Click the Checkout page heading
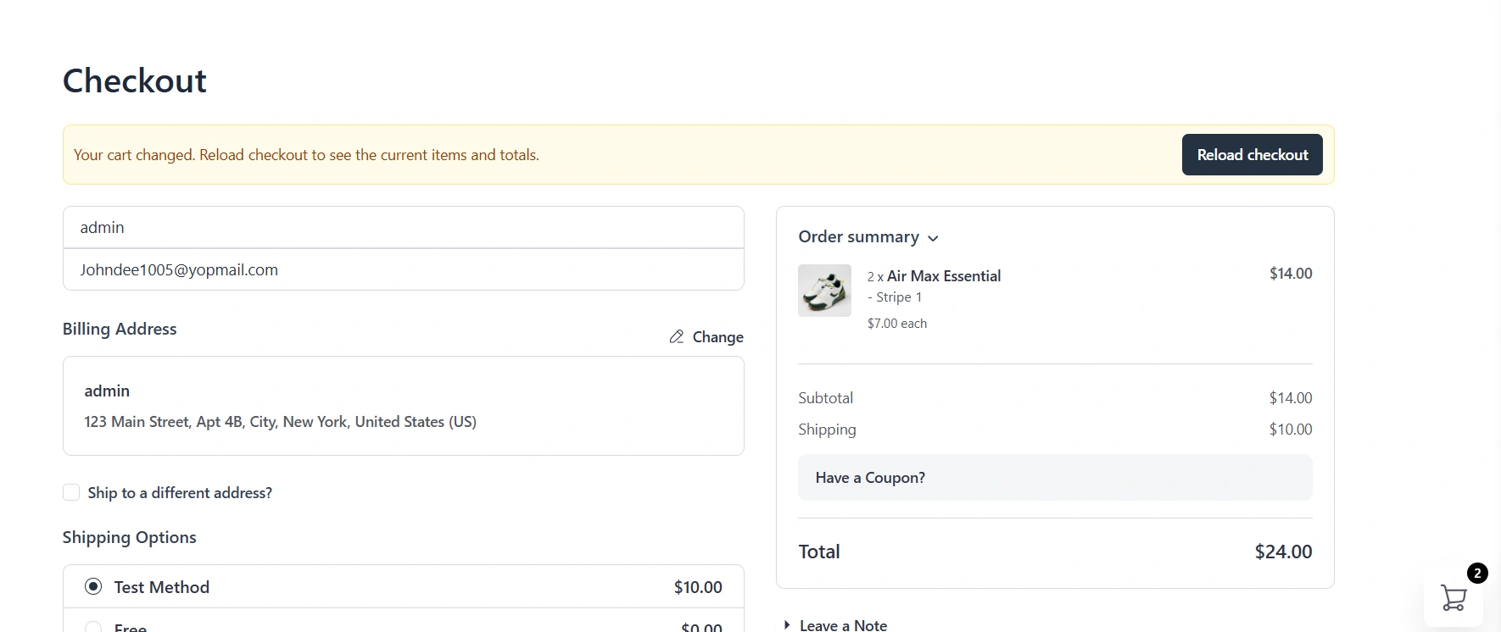 135,81
